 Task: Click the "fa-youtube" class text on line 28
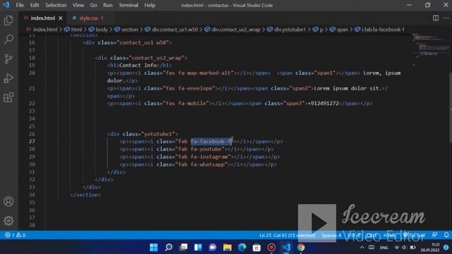[206, 149]
